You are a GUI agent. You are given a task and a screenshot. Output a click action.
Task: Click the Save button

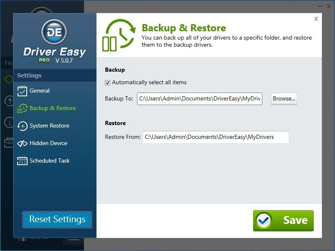click(x=283, y=221)
